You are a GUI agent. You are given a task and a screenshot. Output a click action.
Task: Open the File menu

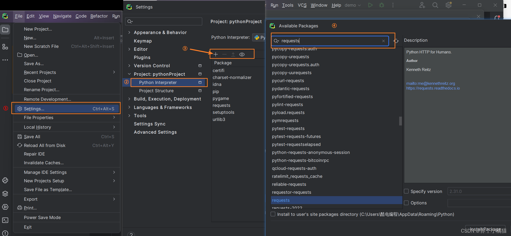(19, 16)
